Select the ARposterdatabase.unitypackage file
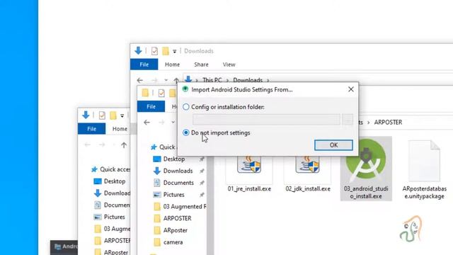This screenshot has height=255, width=453. pyautogui.click(x=424, y=170)
